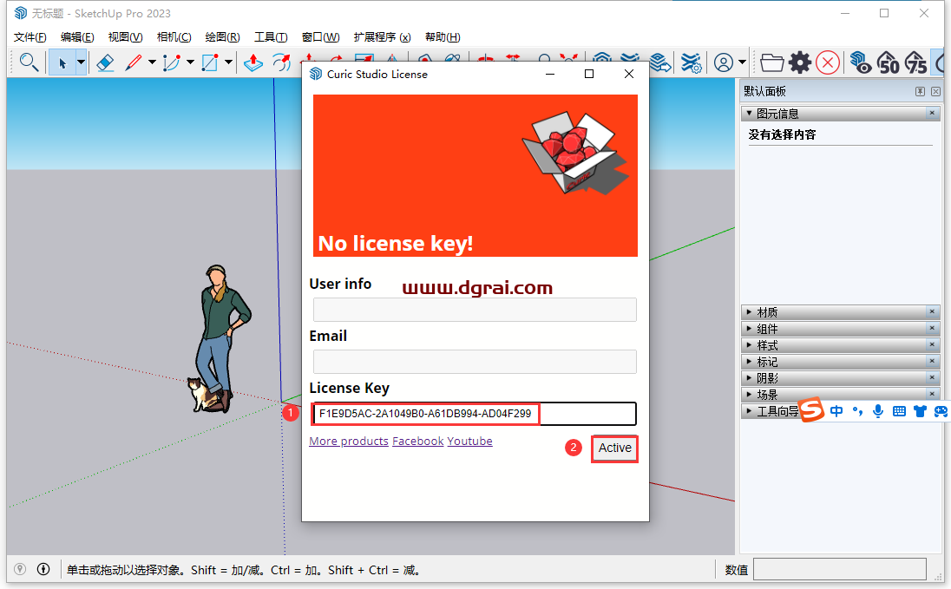951x589 pixels.
Task: Toggle Sogou Chinese/English mode 中
Action: pyautogui.click(x=836, y=411)
